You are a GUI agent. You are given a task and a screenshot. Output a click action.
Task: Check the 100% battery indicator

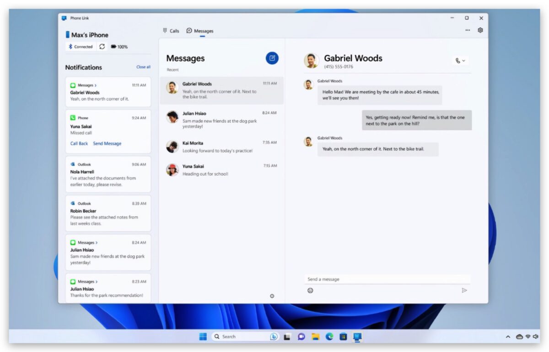point(119,47)
